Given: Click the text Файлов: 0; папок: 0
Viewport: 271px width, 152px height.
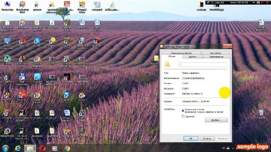Looking at the screenshot, I should pyautogui.click(x=192, y=94).
